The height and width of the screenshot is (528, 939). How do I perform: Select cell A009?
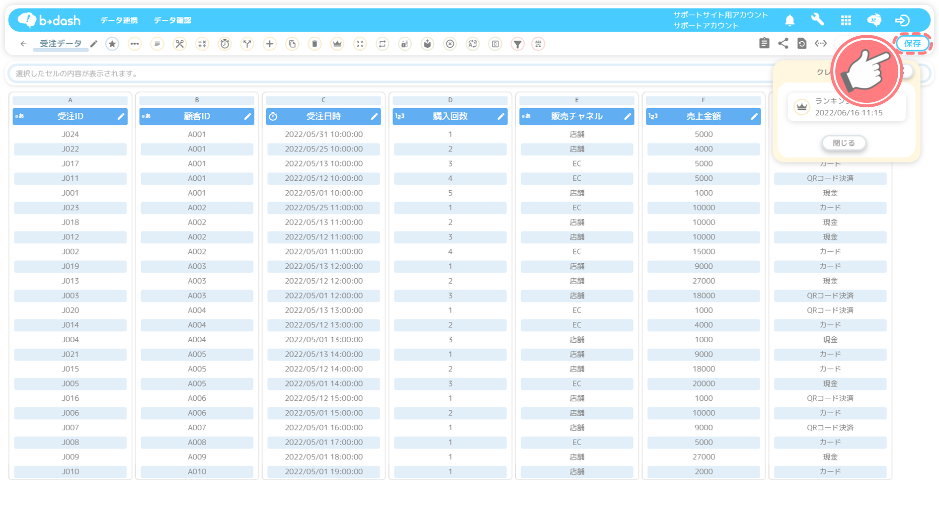(x=197, y=457)
